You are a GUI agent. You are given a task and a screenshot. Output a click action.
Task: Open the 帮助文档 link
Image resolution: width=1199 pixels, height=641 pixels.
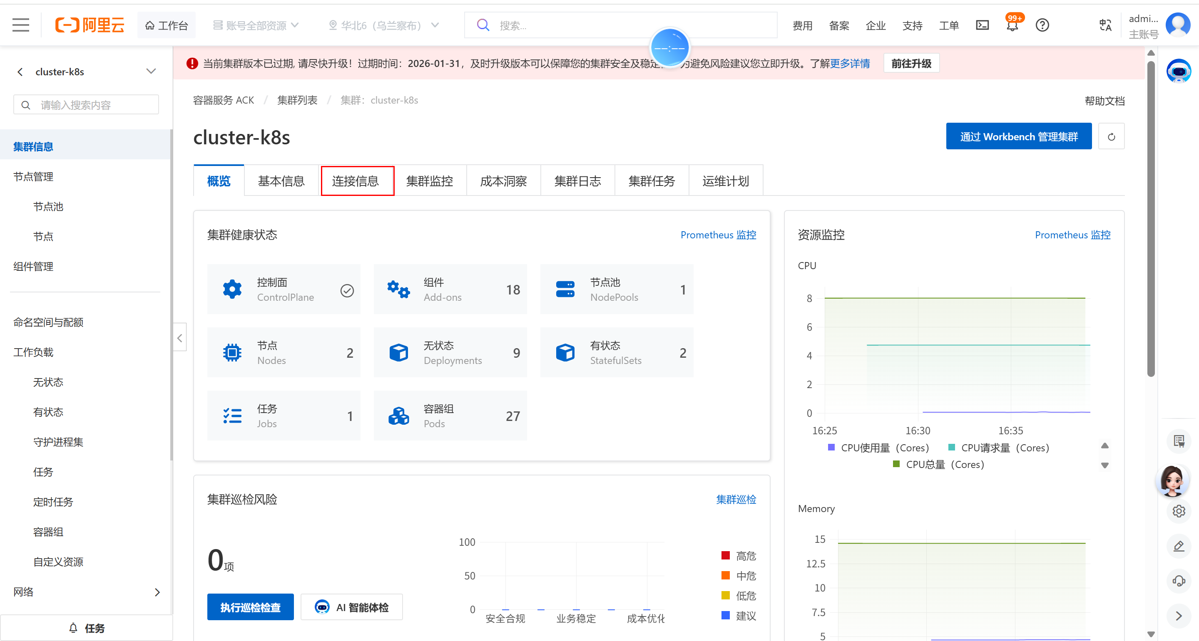pyautogui.click(x=1104, y=101)
